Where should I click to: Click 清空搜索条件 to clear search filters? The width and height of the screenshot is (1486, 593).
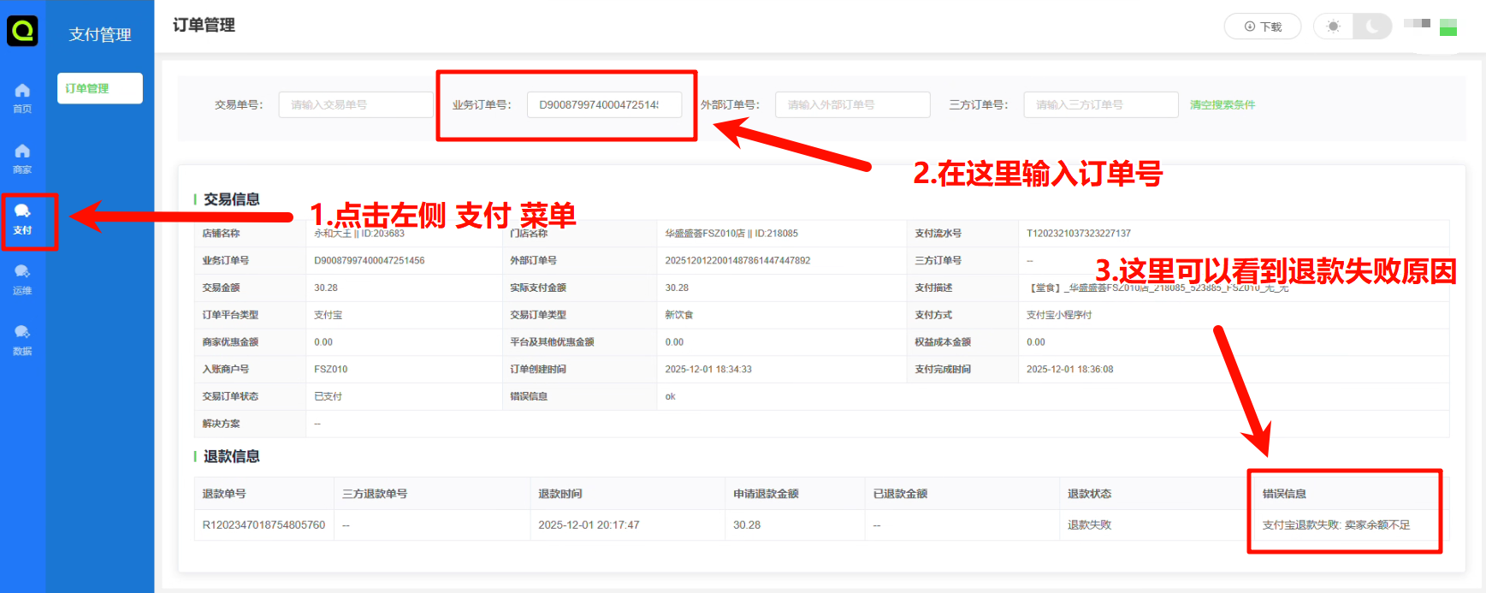1222,105
